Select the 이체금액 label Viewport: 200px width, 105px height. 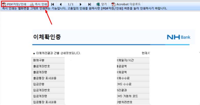122,72
